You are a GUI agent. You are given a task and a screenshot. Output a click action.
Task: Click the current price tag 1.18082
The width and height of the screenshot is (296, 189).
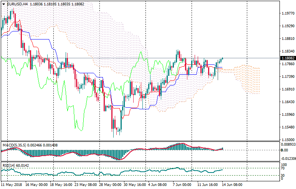click(288, 58)
